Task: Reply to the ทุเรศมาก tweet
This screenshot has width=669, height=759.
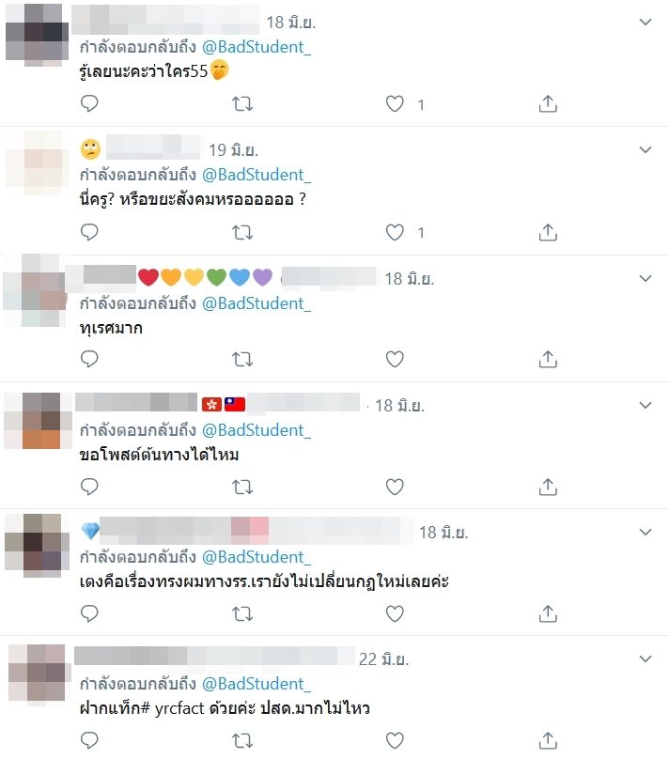Action: coord(89,359)
